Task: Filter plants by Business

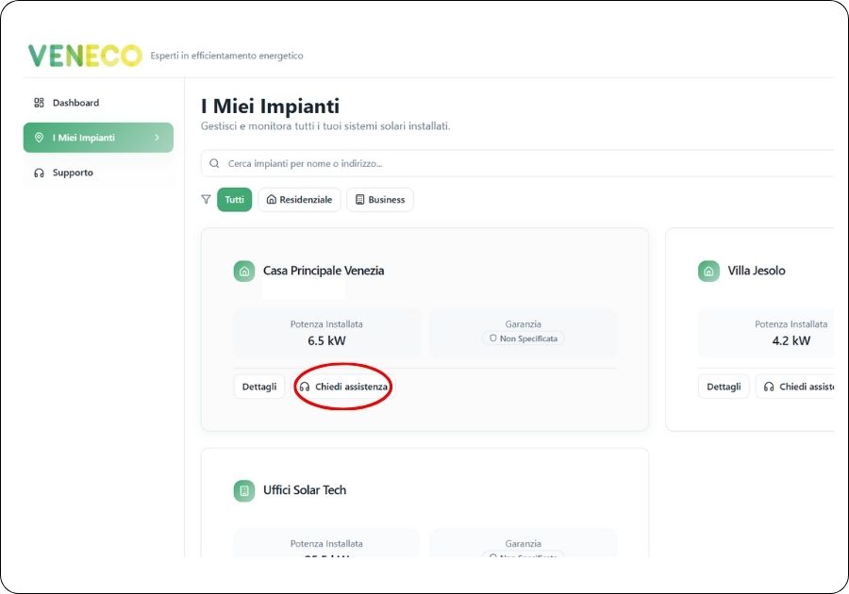Action: (379, 200)
